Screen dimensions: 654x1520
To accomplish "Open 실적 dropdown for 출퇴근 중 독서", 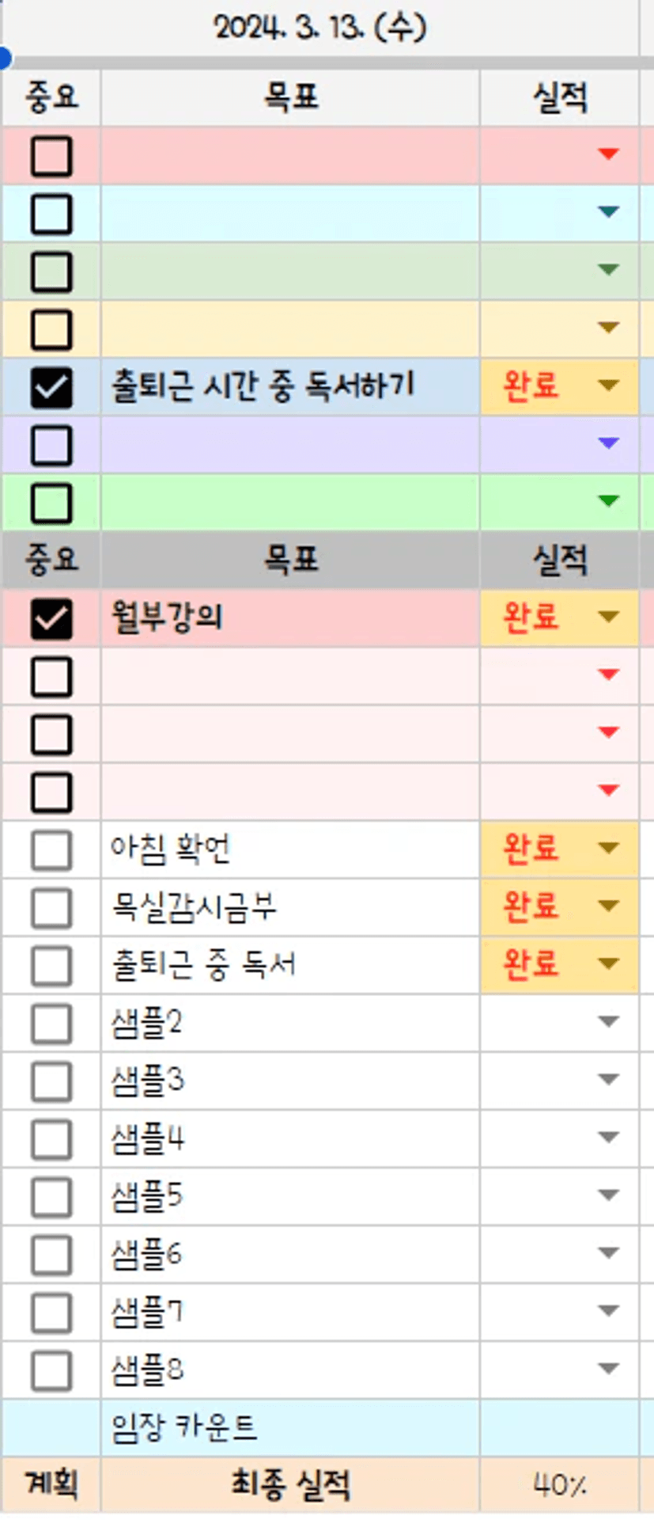I will (x=608, y=963).
